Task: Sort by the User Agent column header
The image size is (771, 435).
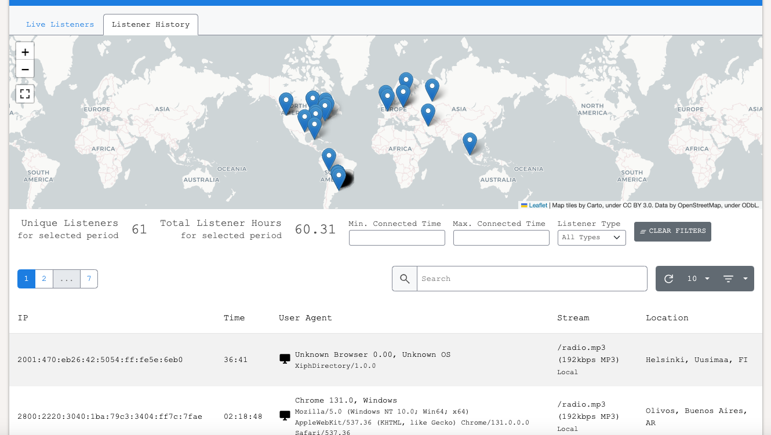Action: click(x=306, y=318)
